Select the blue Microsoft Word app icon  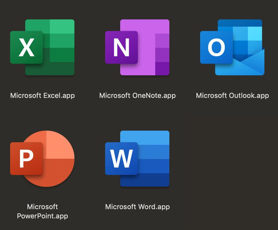click(x=137, y=159)
